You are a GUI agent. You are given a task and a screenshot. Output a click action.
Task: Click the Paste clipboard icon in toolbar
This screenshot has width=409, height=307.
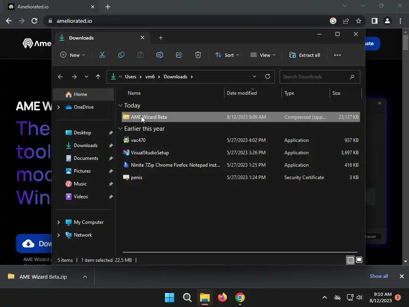click(140, 55)
